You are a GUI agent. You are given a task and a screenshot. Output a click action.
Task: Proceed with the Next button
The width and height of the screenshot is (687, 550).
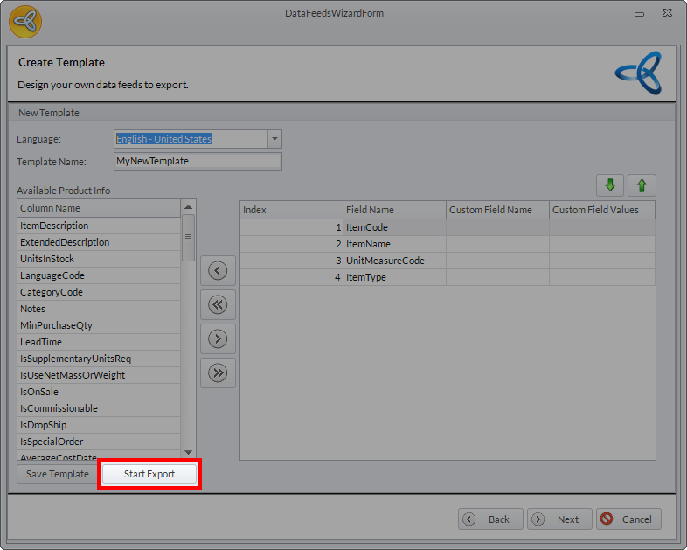point(559,519)
